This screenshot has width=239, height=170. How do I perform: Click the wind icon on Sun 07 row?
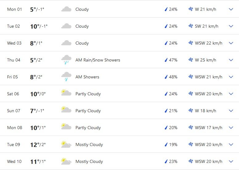[191, 110]
